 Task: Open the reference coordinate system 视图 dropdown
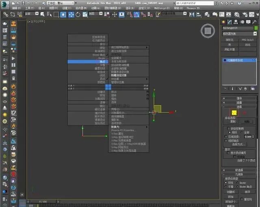tap(96, 13)
